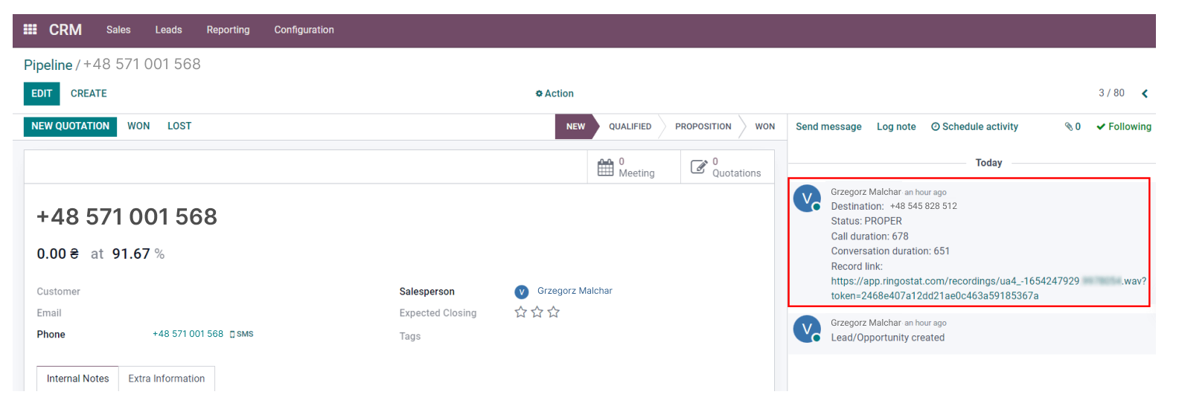Select the QUALIFIED pipeline stage
Image resolution: width=1179 pixels, height=409 pixels.
click(x=630, y=126)
